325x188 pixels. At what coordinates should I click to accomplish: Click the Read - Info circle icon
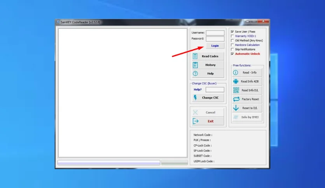click(x=236, y=73)
